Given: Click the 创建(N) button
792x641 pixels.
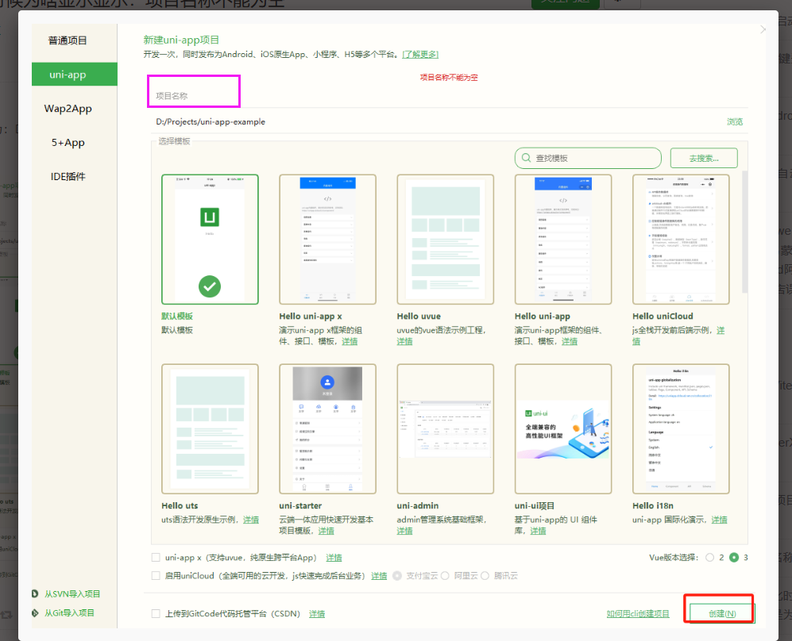Looking at the screenshot, I should (722, 613).
